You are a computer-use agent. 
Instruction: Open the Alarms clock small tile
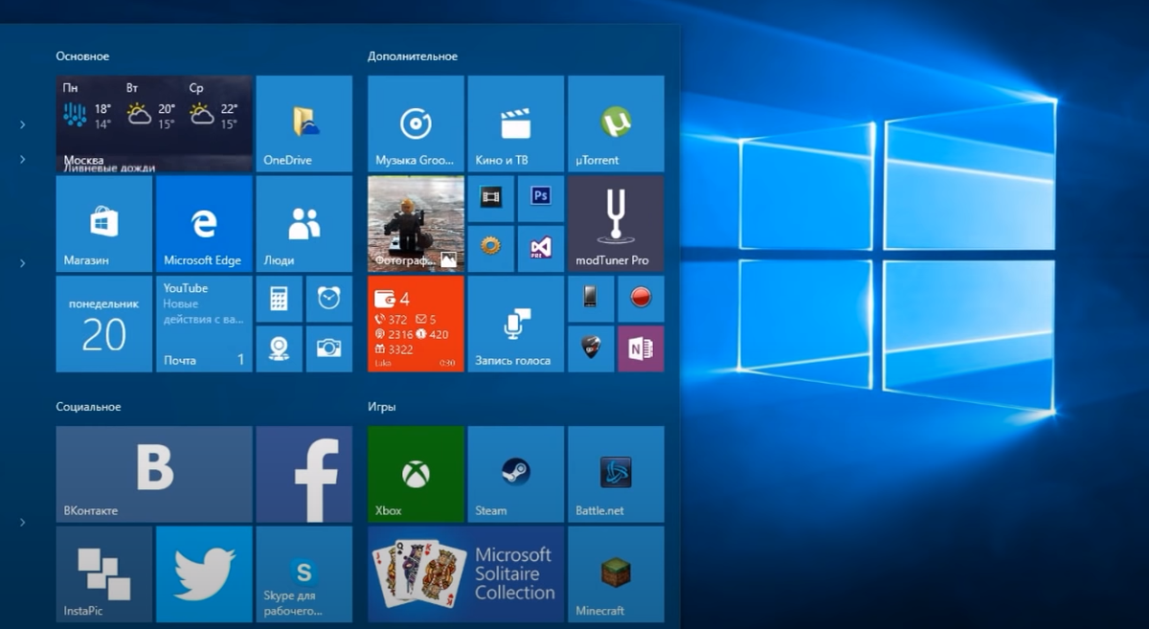click(329, 299)
